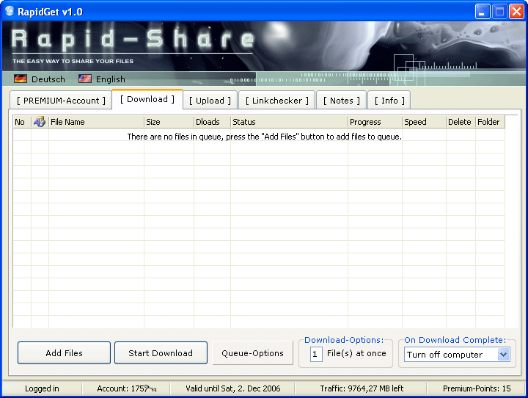Screen dimensions: 528x398
Task: Click 'Traffic: 9764,27 MB left' status text
Action: coord(362,388)
